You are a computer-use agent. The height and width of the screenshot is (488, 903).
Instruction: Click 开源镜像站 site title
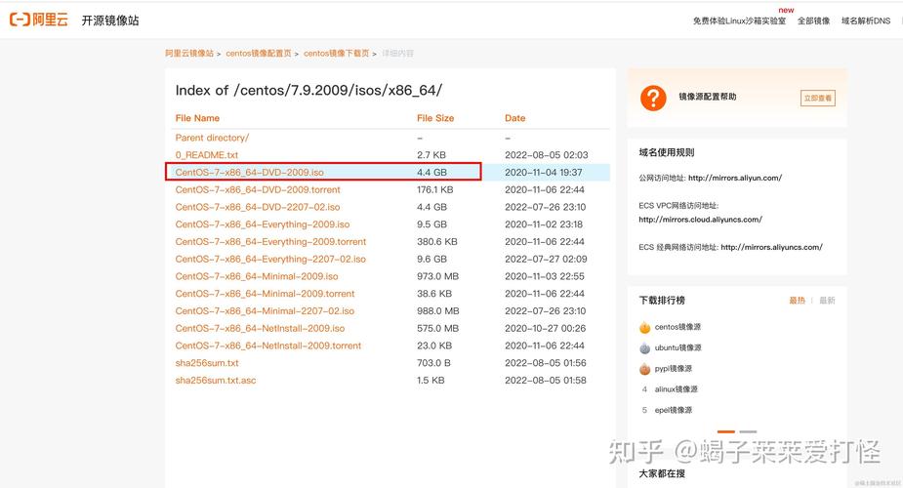110,20
